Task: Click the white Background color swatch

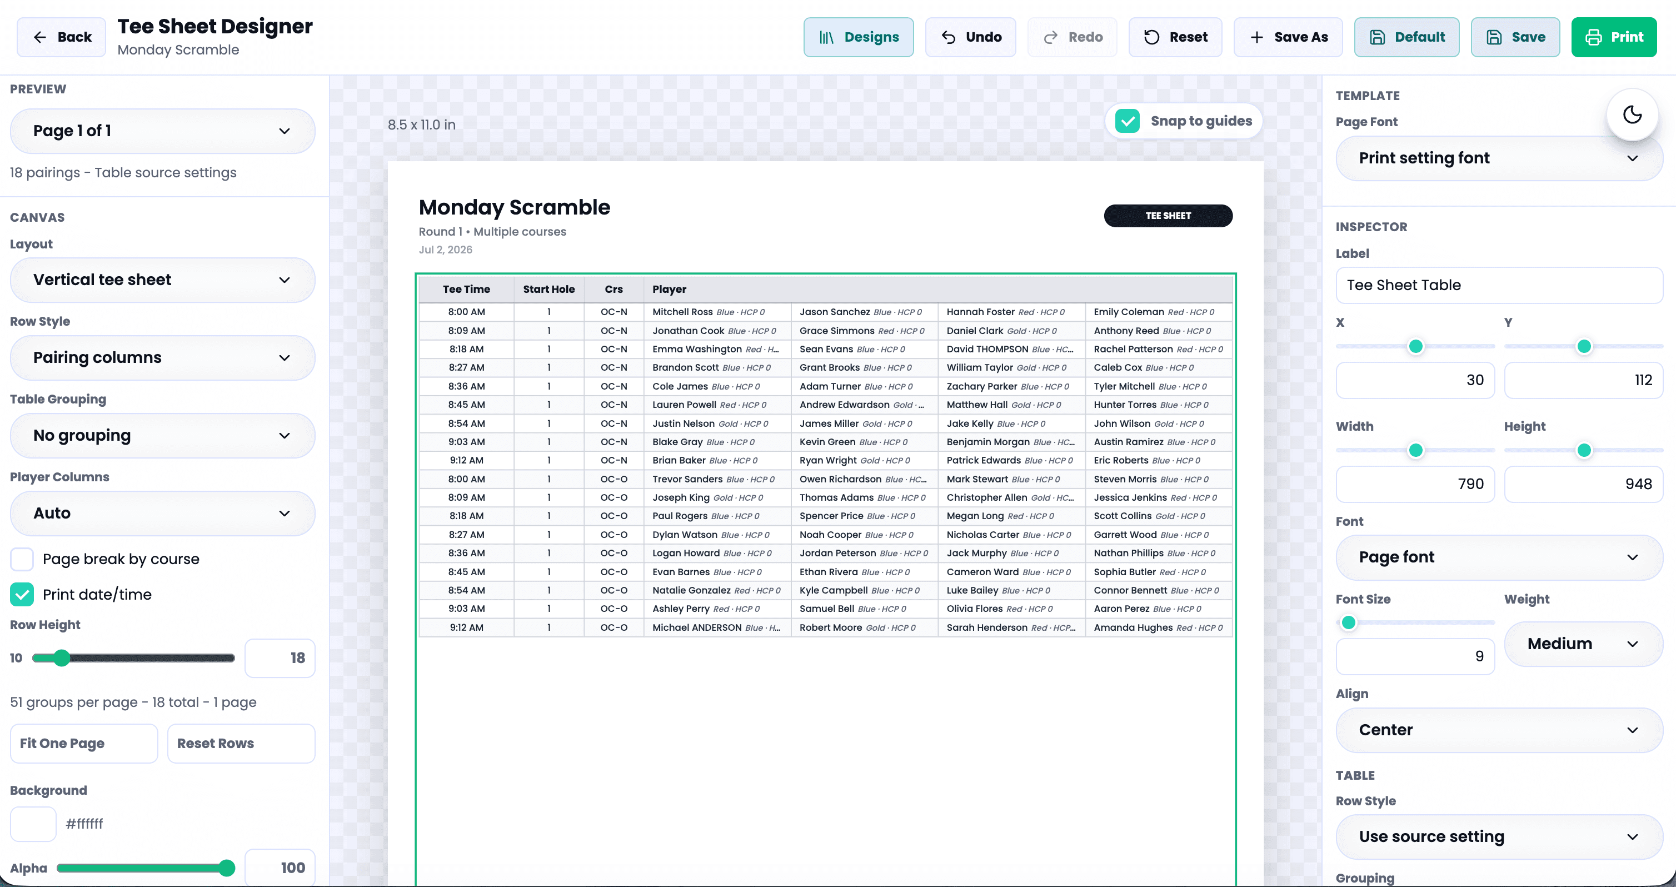Action: pyautogui.click(x=33, y=824)
